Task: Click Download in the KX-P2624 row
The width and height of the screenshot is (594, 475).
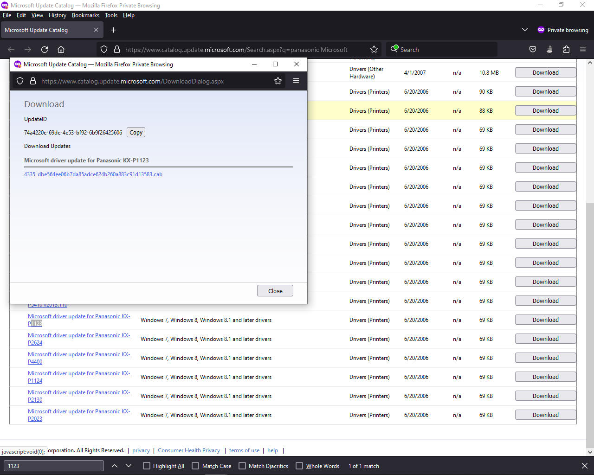Action: [x=546, y=339]
